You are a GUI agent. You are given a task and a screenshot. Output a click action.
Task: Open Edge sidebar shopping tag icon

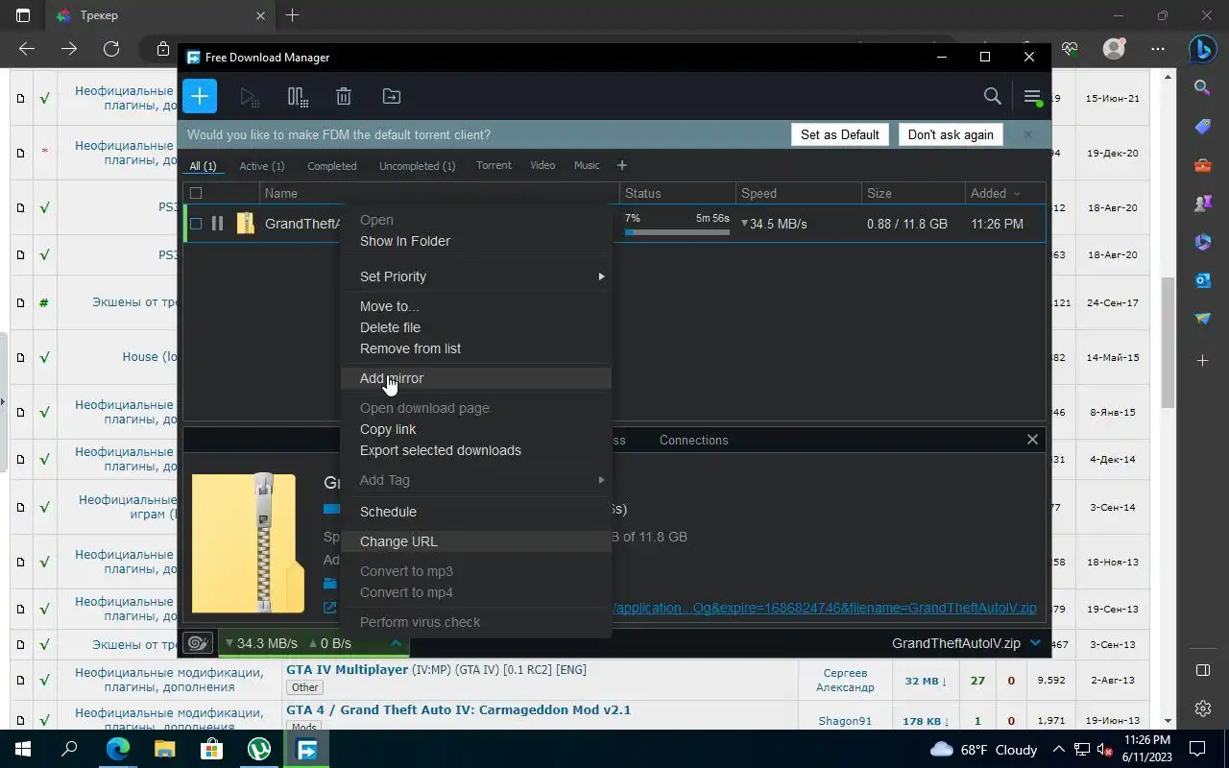[x=1202, y=127]
